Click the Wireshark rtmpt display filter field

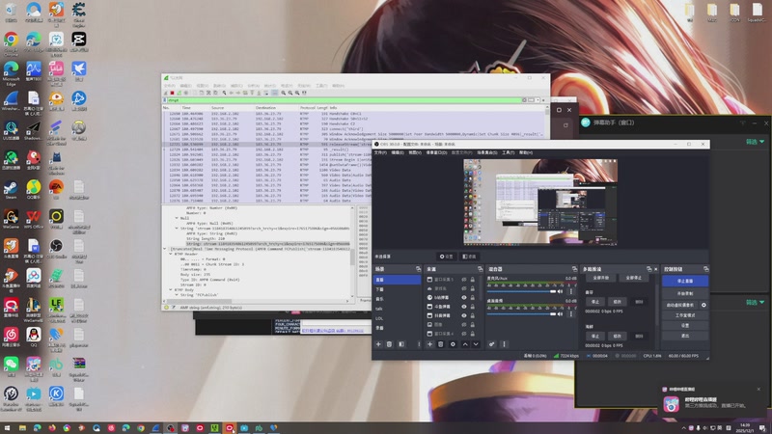[345, 100]
